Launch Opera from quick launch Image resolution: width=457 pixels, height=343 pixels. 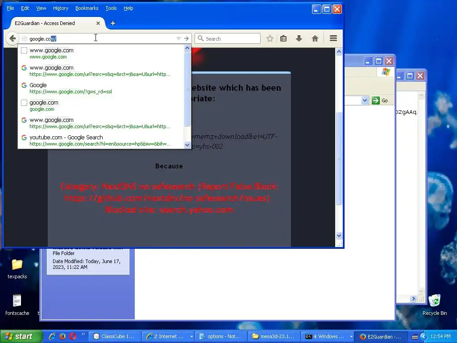click(73, 336)
